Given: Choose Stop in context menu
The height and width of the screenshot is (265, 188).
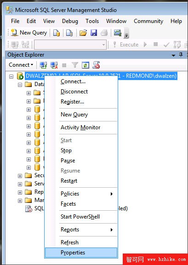Looking at the screenshot, I should coord(81,150).
